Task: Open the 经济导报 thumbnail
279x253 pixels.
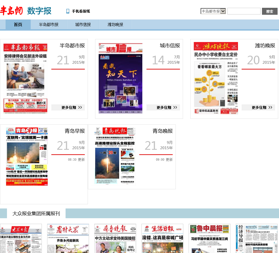Action: click(x=257, y=239)
